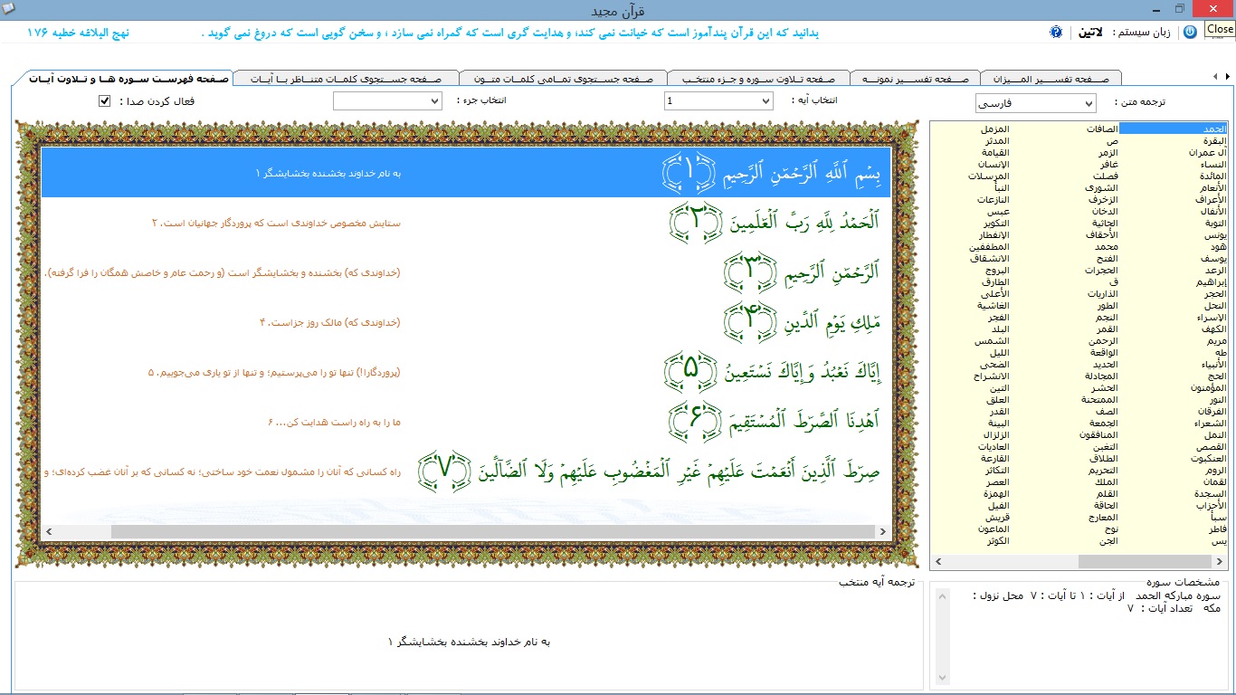Switch to the صفحه تفسیر نمونه tab
This screenshot has width=1236, height=695.
pos(913,79)
